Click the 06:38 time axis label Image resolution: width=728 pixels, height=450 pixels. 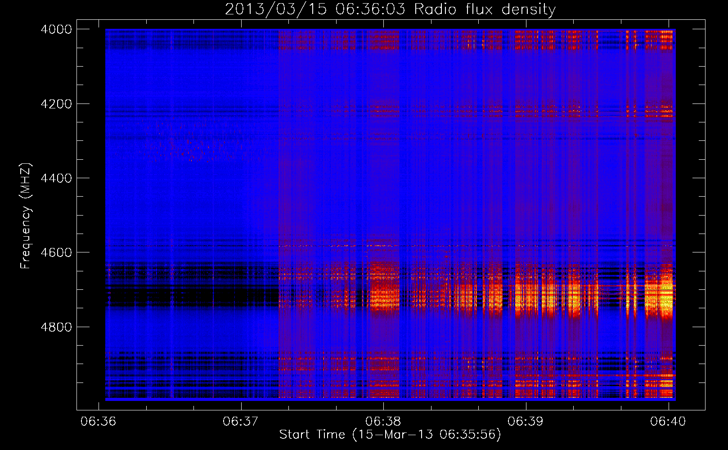(x=383, y=421)
